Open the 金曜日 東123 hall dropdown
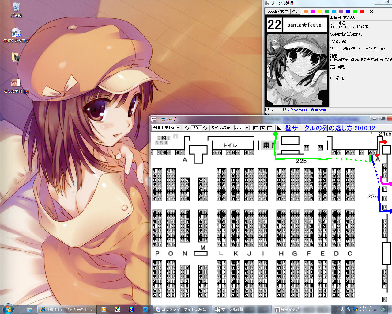The image size is (392, 314). click(167, 128)
